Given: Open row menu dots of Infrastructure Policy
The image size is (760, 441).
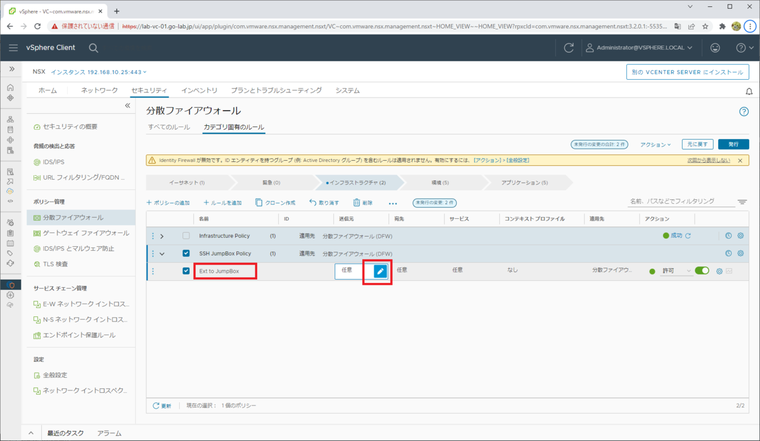Looking at the screenshot, I should 153,236.
